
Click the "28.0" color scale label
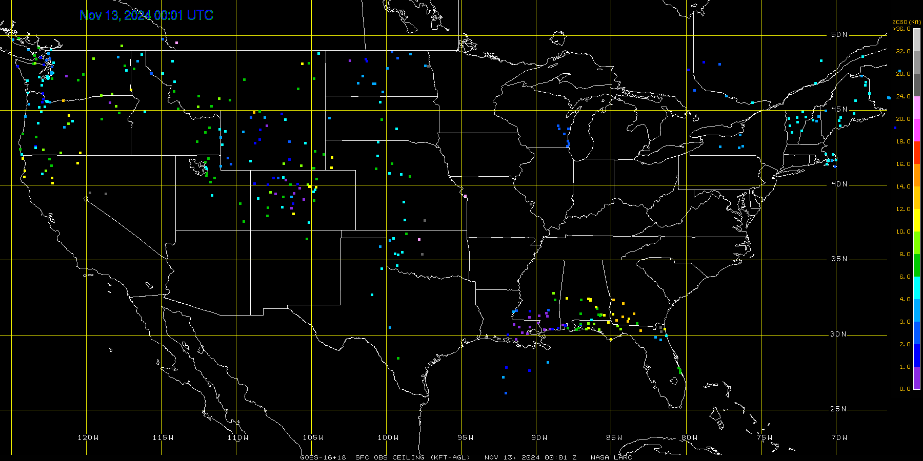tap(903, 74)
